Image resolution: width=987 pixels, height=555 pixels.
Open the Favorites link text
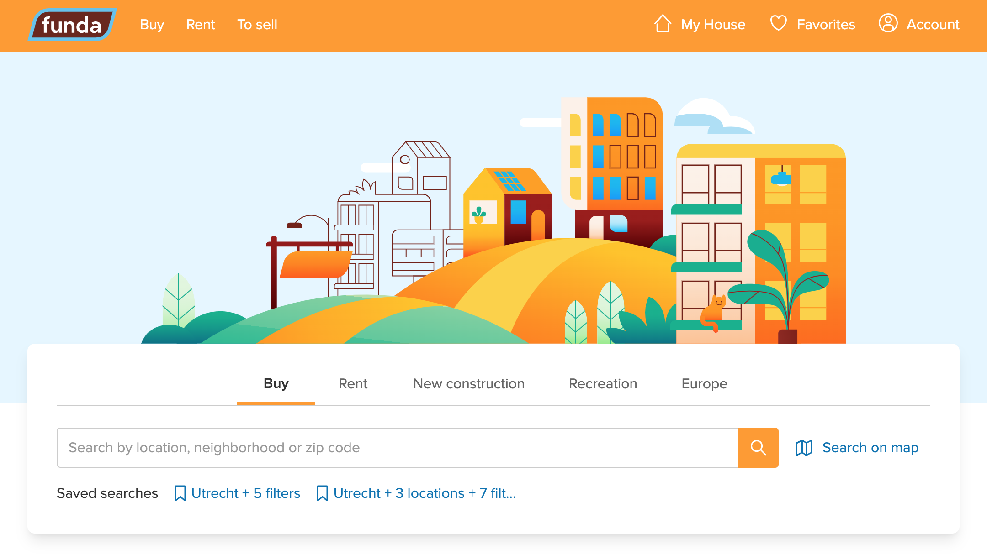[x=826, y=25]
